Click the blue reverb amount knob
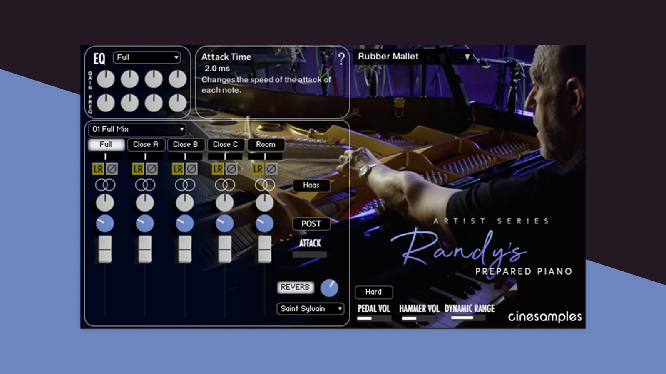The height and width of the screenshot is (374, 666). (x=329, y=288)
